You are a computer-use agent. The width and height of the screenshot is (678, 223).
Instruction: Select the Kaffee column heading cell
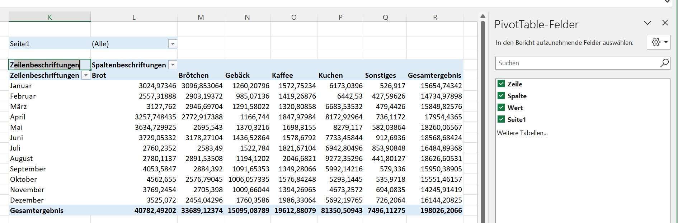[x=294, y=75]
